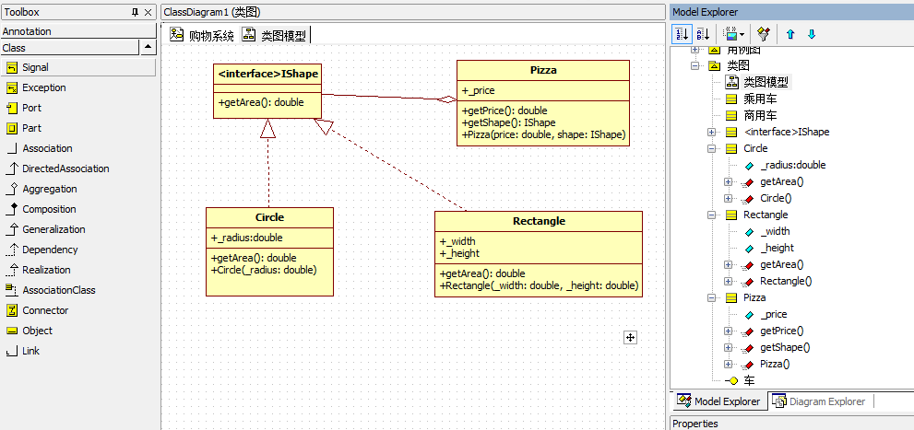This screenshot has width=914, height=430.
Task: Select the Signal tool in Toolbox
Action: coord(78,67)
